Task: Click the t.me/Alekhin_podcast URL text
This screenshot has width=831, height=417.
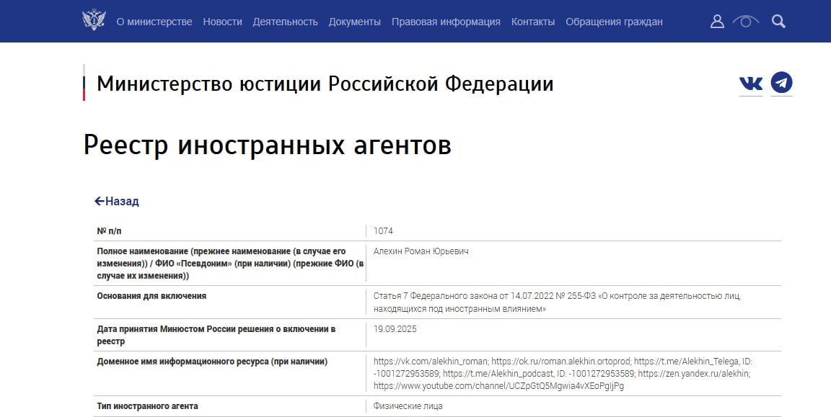Action: (498, 374)
